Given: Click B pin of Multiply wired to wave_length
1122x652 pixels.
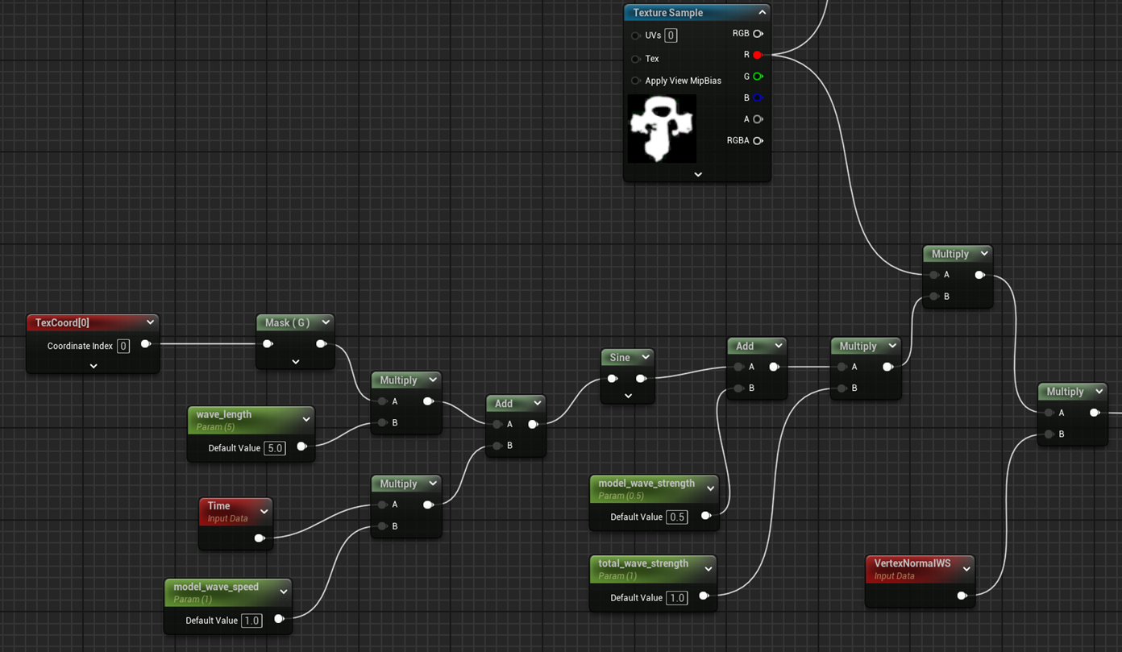Looking at the screenshot, I should pos(382,423).
